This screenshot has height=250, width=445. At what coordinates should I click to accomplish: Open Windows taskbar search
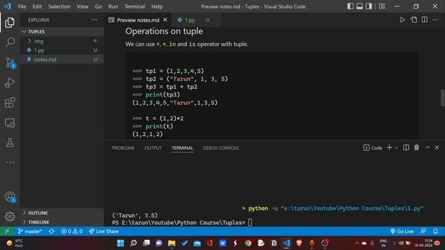[133, 243]
